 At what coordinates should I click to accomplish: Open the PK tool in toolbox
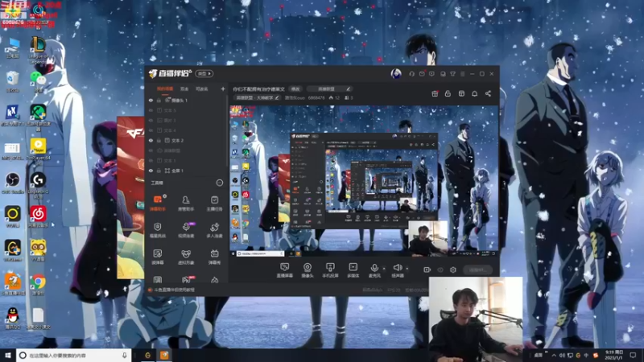186,280
